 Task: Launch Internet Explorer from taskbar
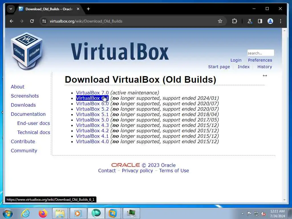(25, 213)
